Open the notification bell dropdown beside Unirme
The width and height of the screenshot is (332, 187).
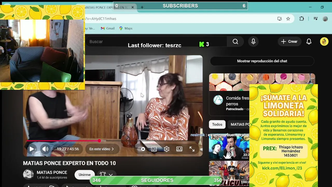click(x=106, y=175)
